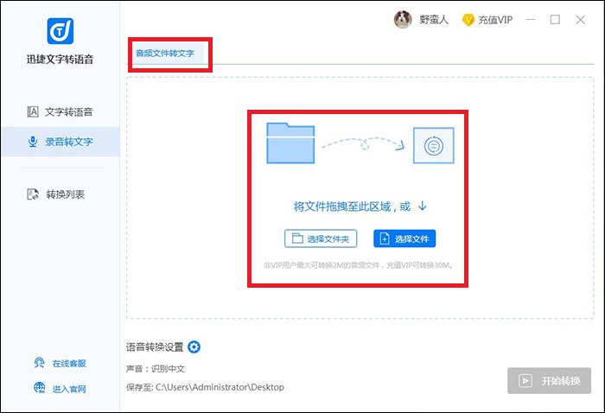
Task: Click the down arrow after 将文件拖拽至此区域
Action: click(423, 206)
